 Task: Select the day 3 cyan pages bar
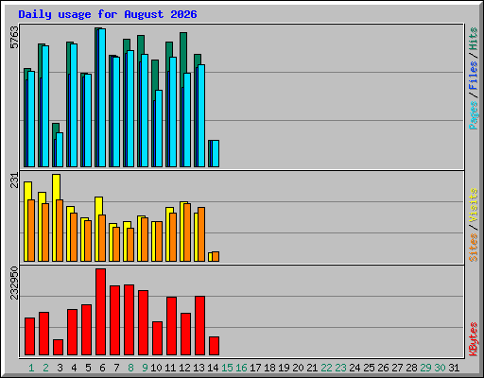60,149
